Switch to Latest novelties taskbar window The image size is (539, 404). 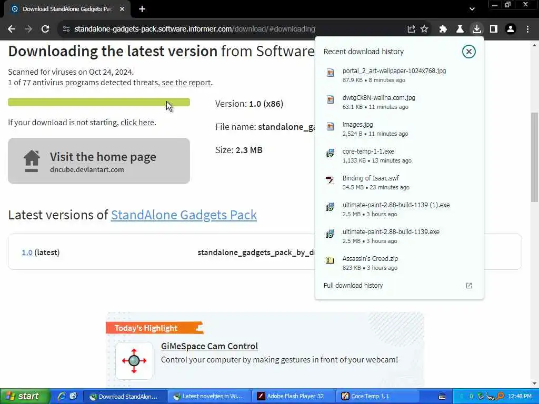pyautogui.click(x=209, y=397)
